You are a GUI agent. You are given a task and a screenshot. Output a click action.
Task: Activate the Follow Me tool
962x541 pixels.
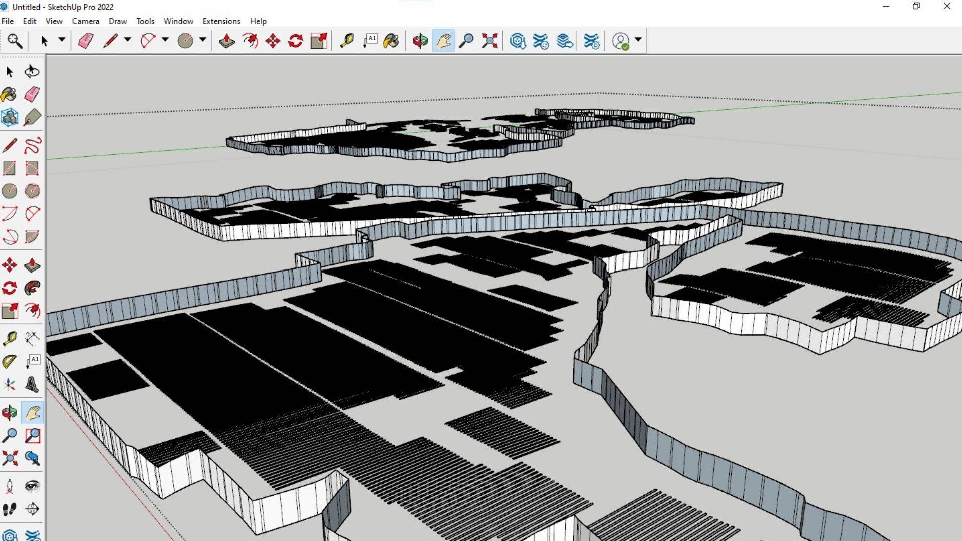32,288
